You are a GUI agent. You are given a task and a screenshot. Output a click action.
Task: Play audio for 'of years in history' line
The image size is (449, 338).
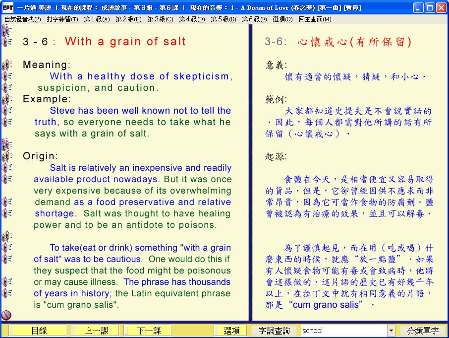coord(6,293)
